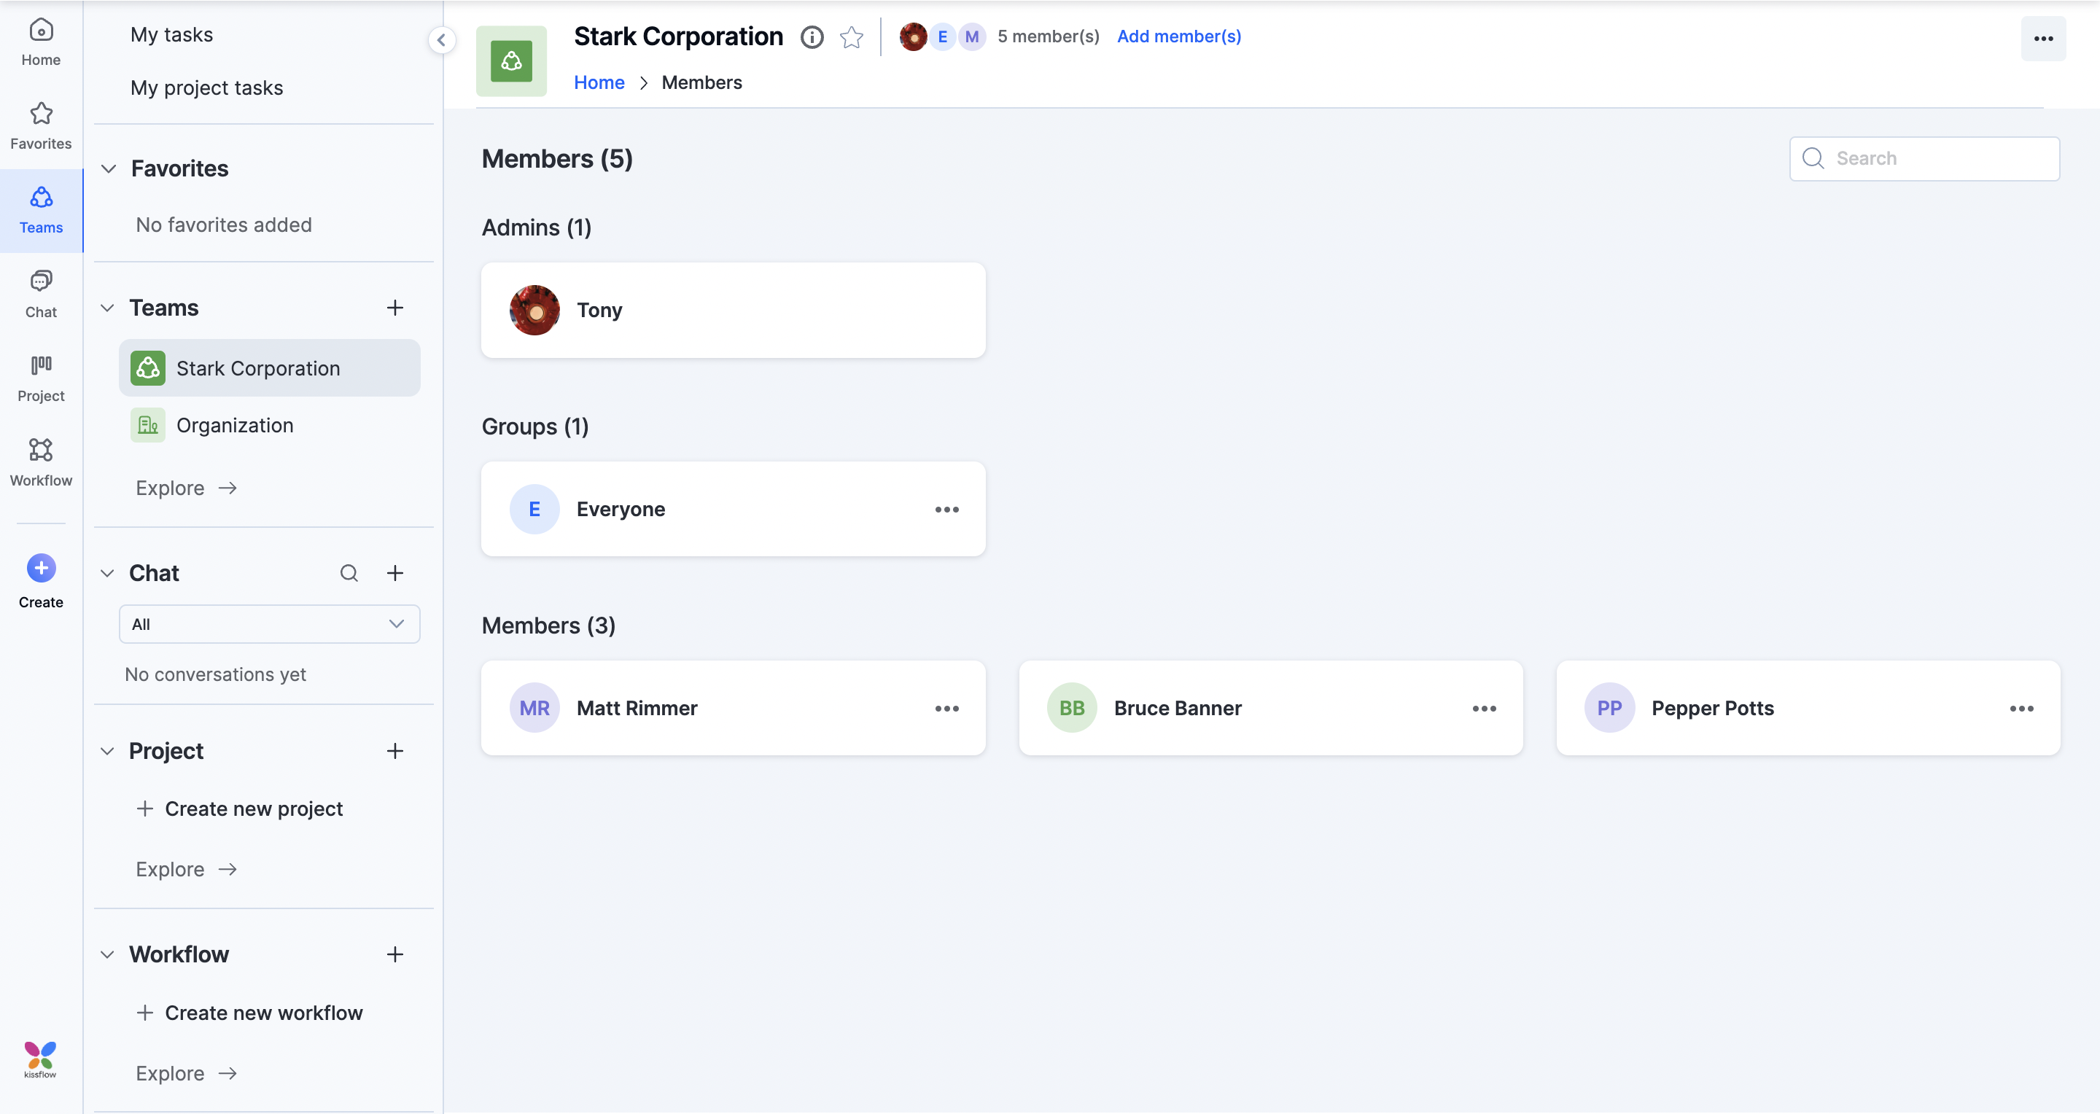Open Workflow in the navigation rail
Screen dimensions: 2100x1114
(x=41, y=463)
